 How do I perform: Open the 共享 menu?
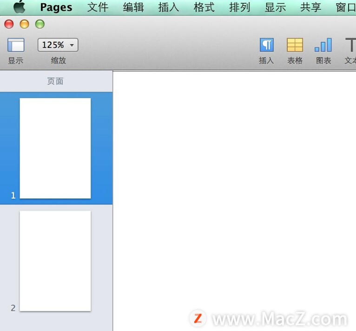point(310,7)
